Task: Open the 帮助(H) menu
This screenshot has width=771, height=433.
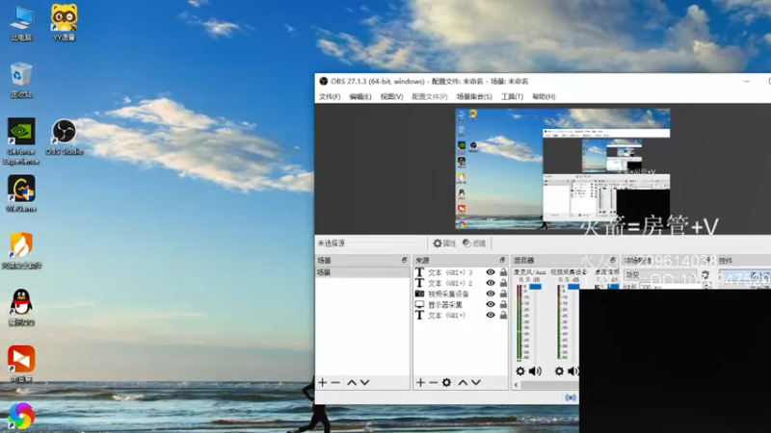Action: [x=544, y=97]
